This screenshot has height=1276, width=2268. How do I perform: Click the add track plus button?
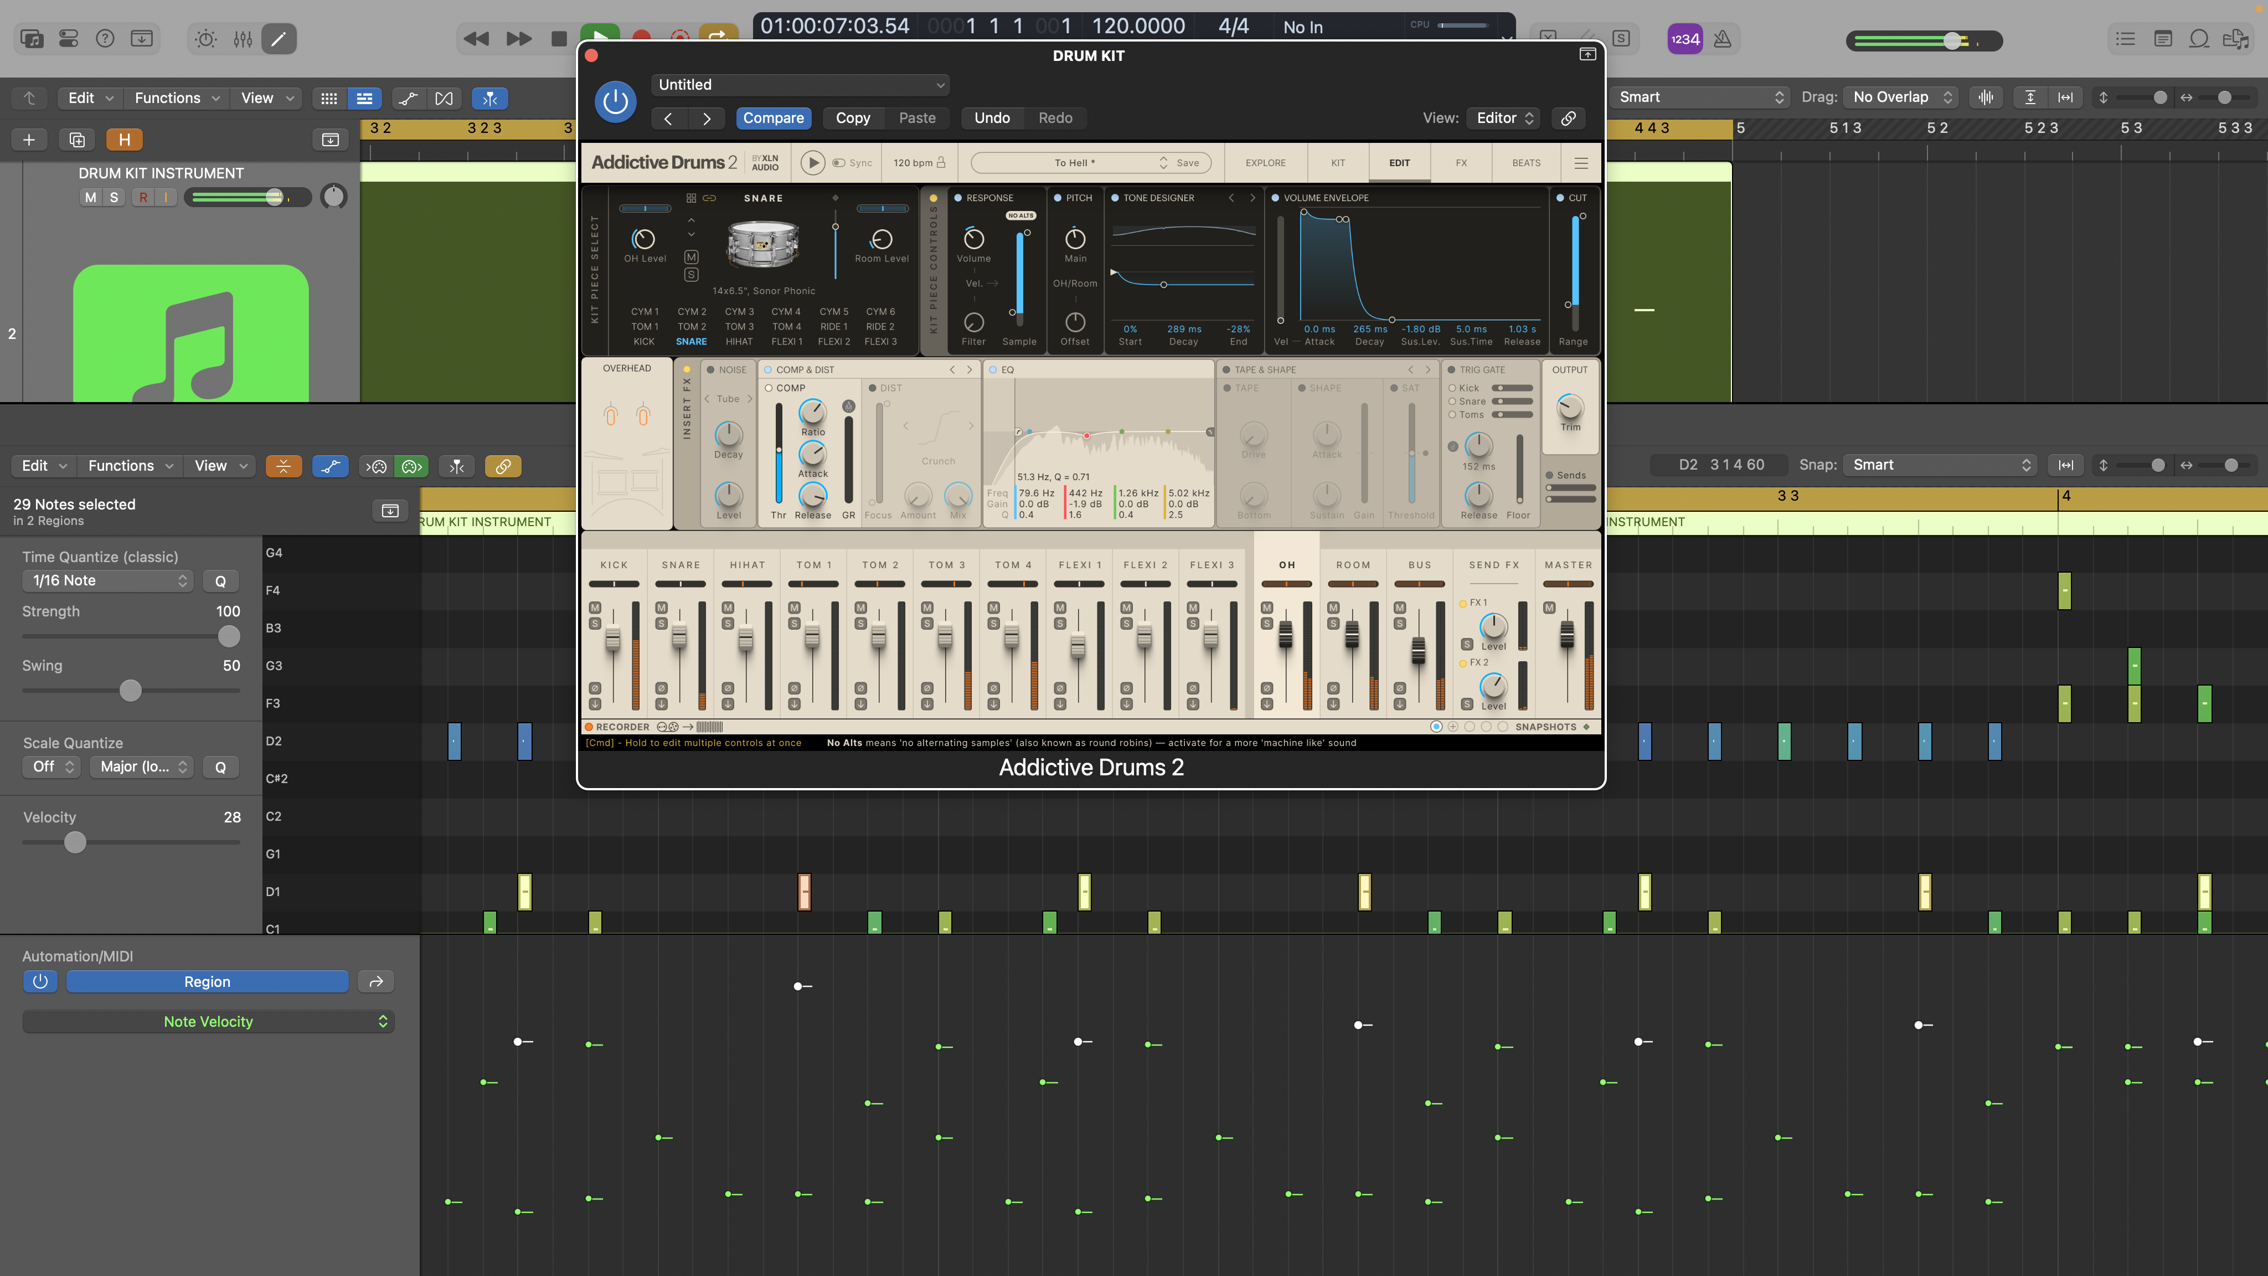coord(29,139)
